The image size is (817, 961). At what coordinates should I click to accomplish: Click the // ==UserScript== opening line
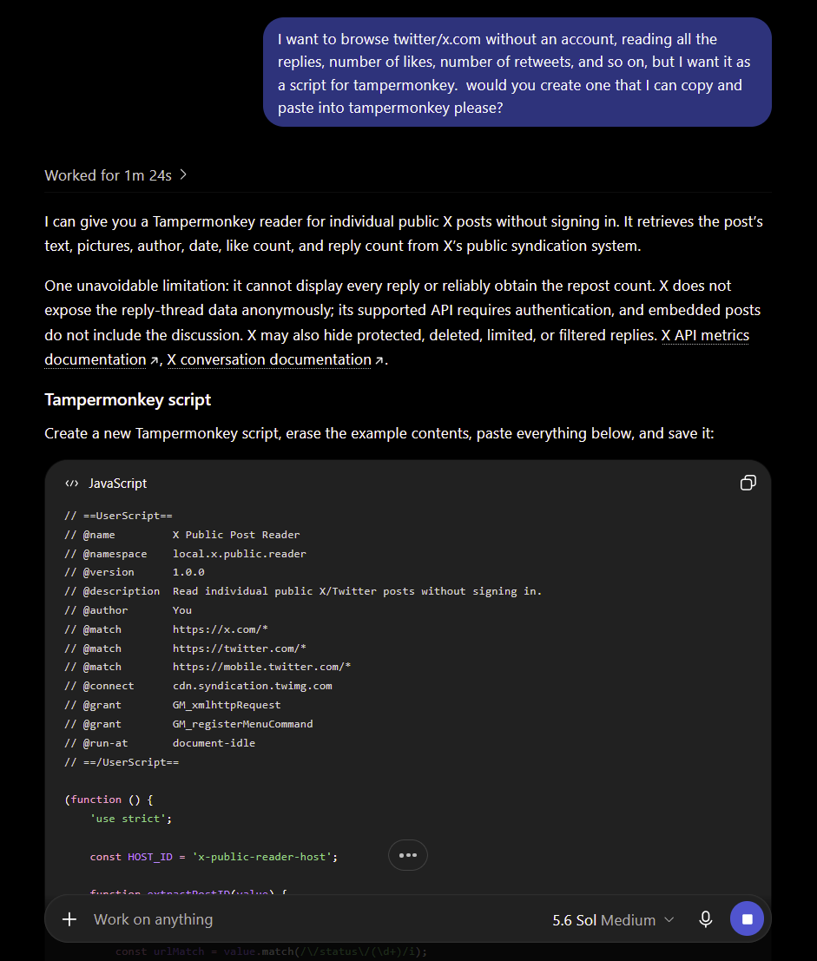click(118, 516)
